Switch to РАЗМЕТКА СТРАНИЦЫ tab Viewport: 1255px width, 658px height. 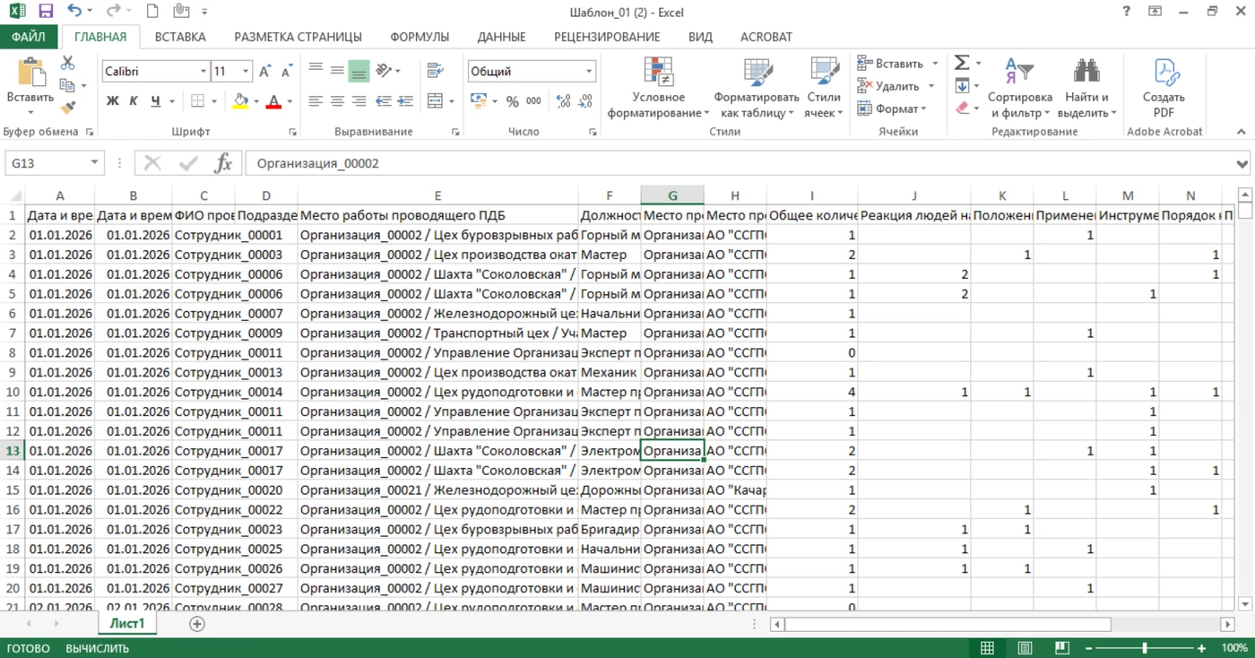[x=299, y=37]
